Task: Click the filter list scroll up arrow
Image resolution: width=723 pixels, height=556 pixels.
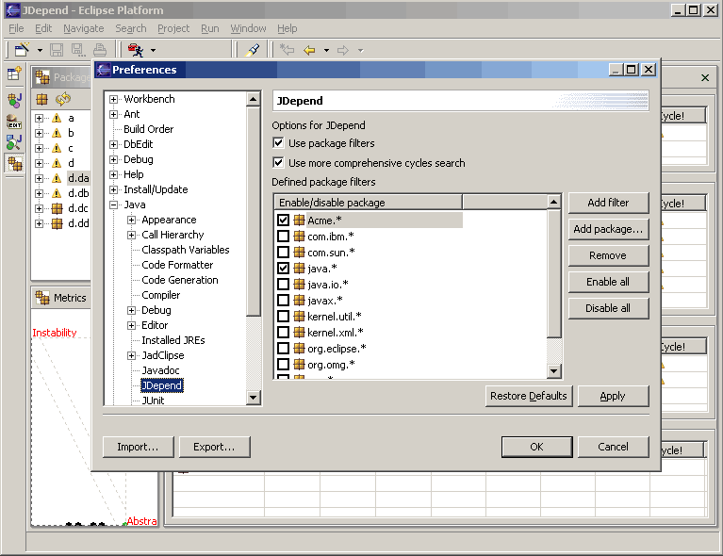Action: (553, 202)
